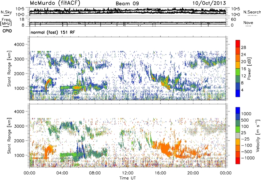Click the N.Search legend label

point(252,12)
